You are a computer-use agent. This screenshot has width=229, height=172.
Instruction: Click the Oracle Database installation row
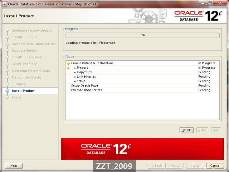click(x=142, y=63)
